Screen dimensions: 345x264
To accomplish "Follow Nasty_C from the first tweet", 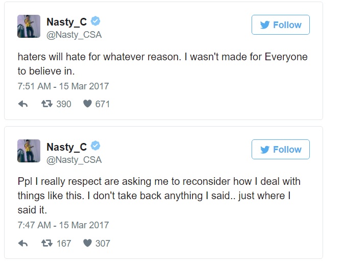I will click(x=280, y=25).
